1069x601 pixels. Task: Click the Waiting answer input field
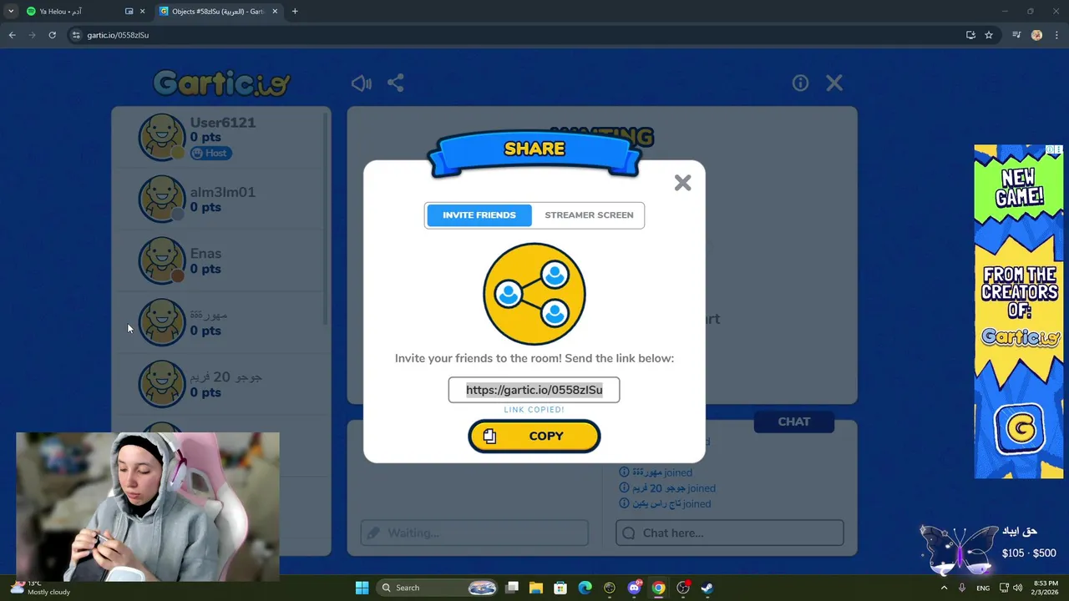click(x=474, y=533)
